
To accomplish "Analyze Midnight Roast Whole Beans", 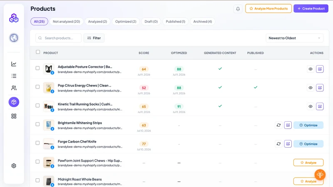I will [308, 181].
